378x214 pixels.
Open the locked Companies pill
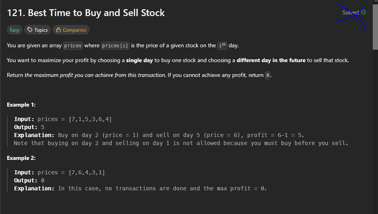[71, 30]
